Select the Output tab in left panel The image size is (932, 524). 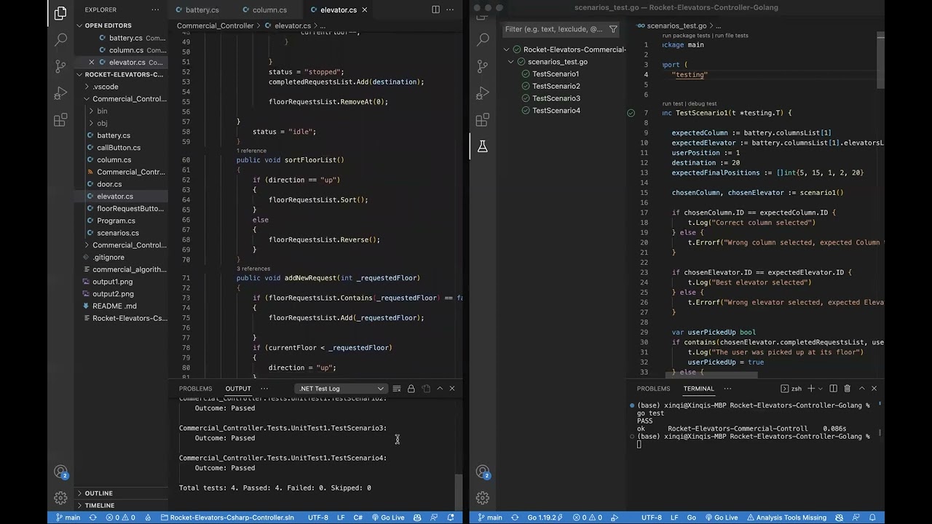coord(238,389)
